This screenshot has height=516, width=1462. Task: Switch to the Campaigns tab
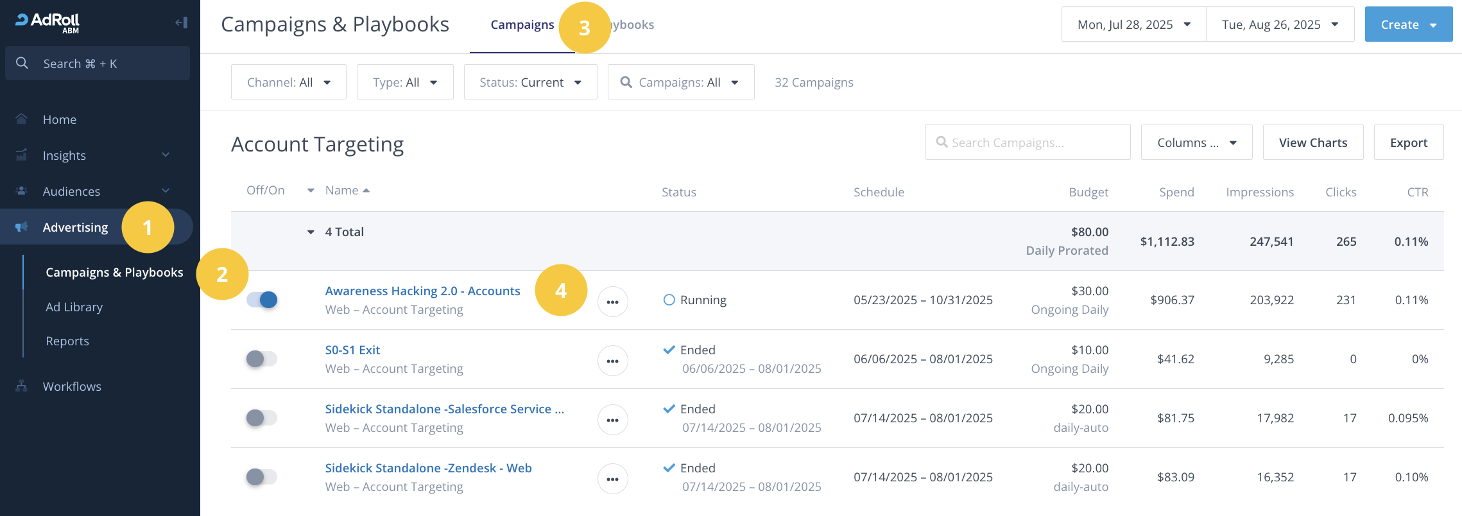tap(522, 25)
